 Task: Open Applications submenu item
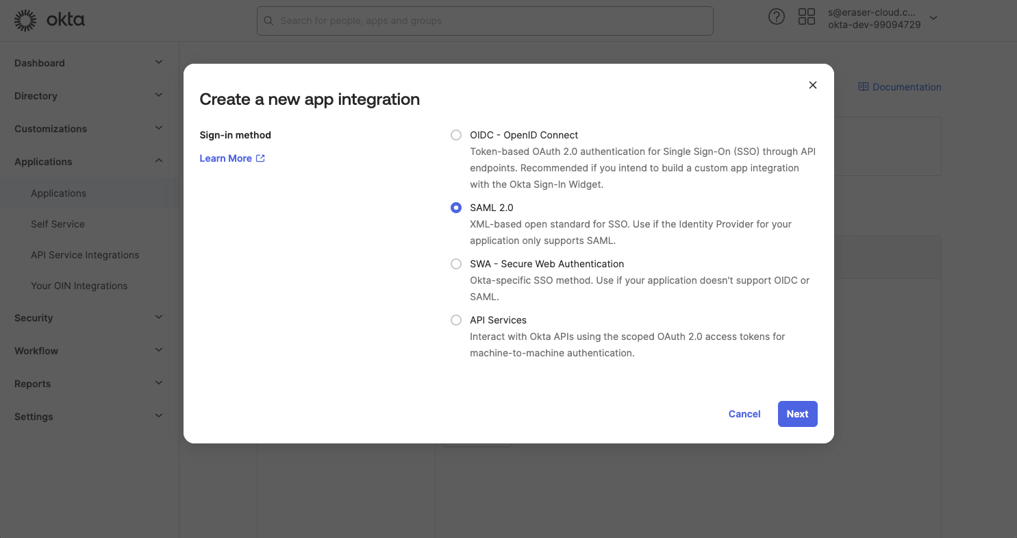point(58,193)
